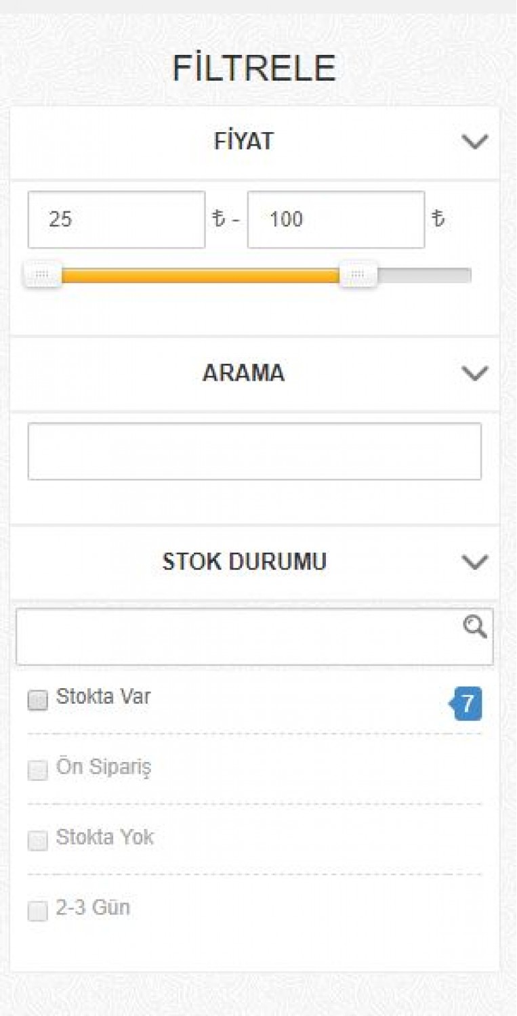Click the magnifier icon in stock search
Viewport: 517px width, 1016px height.
[475, 627]
